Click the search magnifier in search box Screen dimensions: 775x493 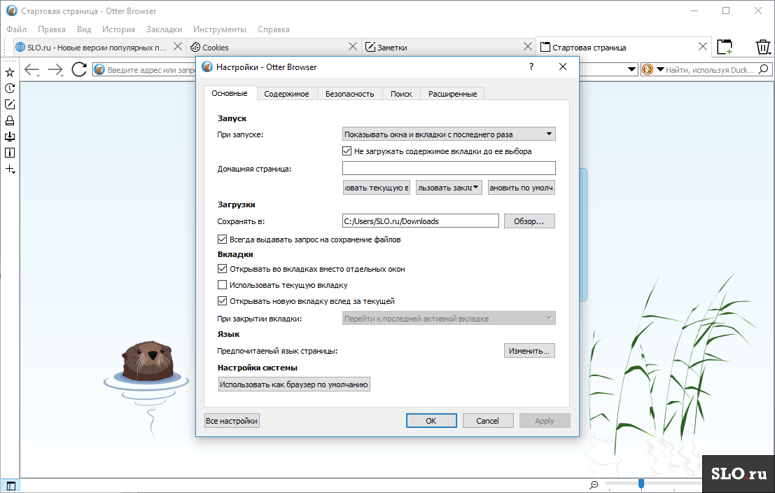pyautogui.click(x=764, y=69)
